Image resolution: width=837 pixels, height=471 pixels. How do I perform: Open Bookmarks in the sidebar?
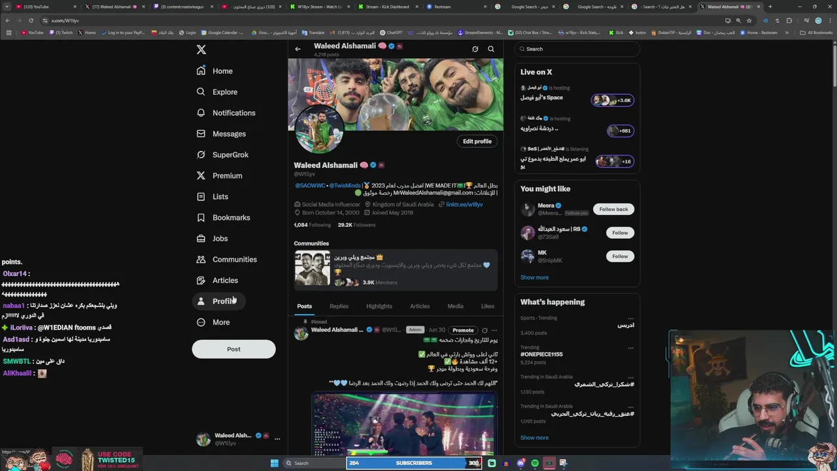[x=223, y=217]
